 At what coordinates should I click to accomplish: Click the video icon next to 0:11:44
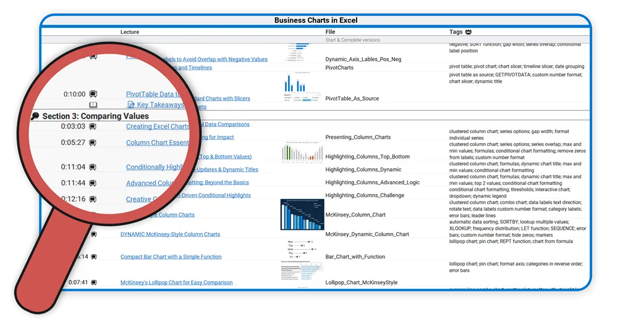coord(93,183)
